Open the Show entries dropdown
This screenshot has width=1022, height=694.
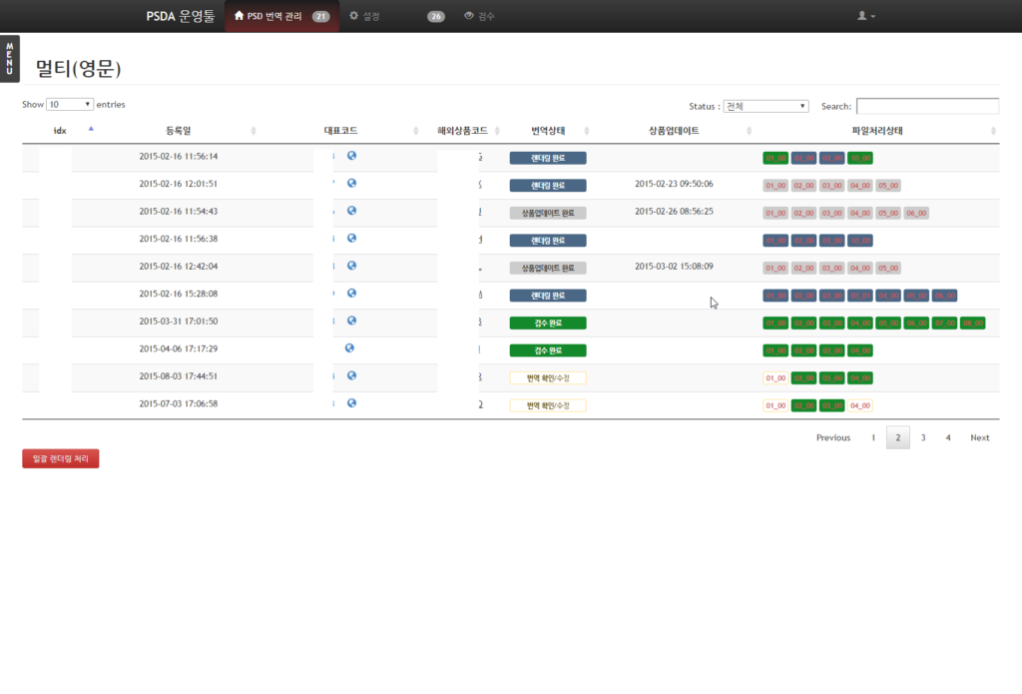[x=70, y=104]
